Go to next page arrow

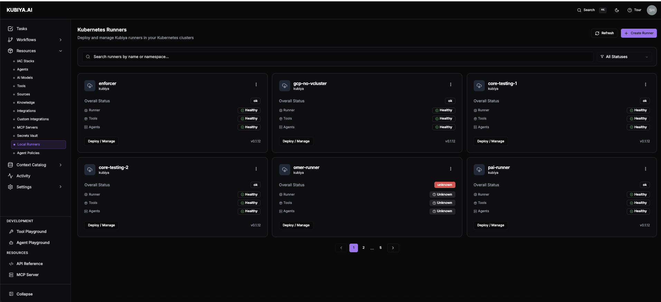tap(393, 248)
